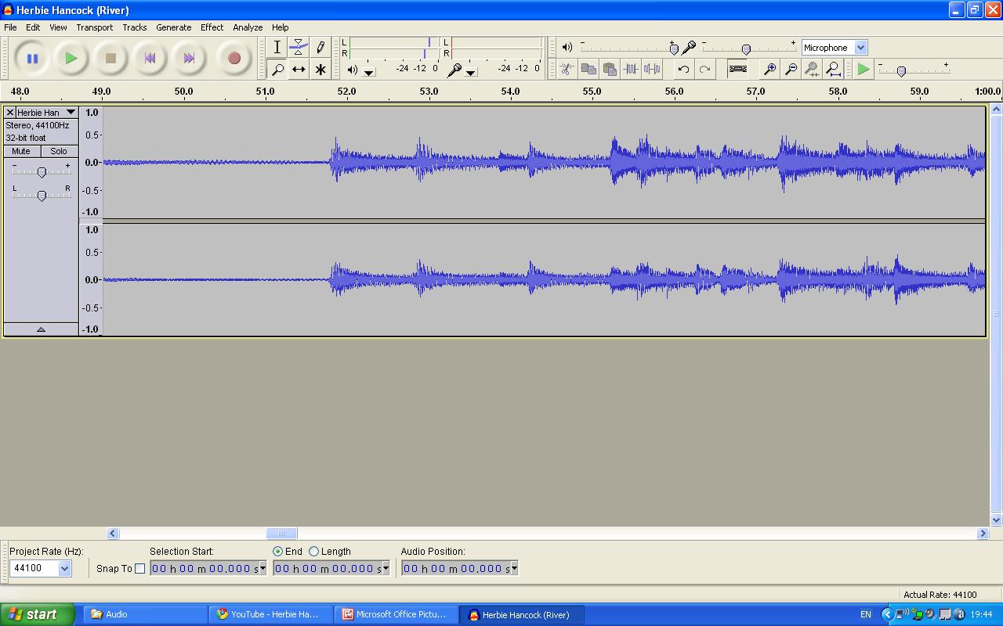Click the red Record button

(234, 58)
